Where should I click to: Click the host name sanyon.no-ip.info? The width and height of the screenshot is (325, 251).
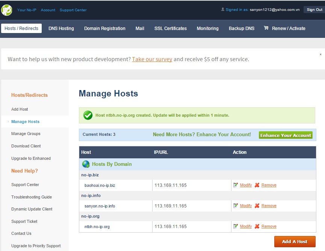pyautogui.click(x=100, y=206)
